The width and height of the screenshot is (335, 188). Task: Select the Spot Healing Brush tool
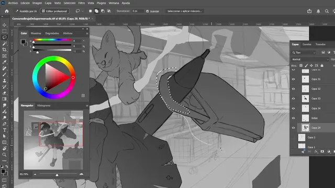[x=4, y=68]
